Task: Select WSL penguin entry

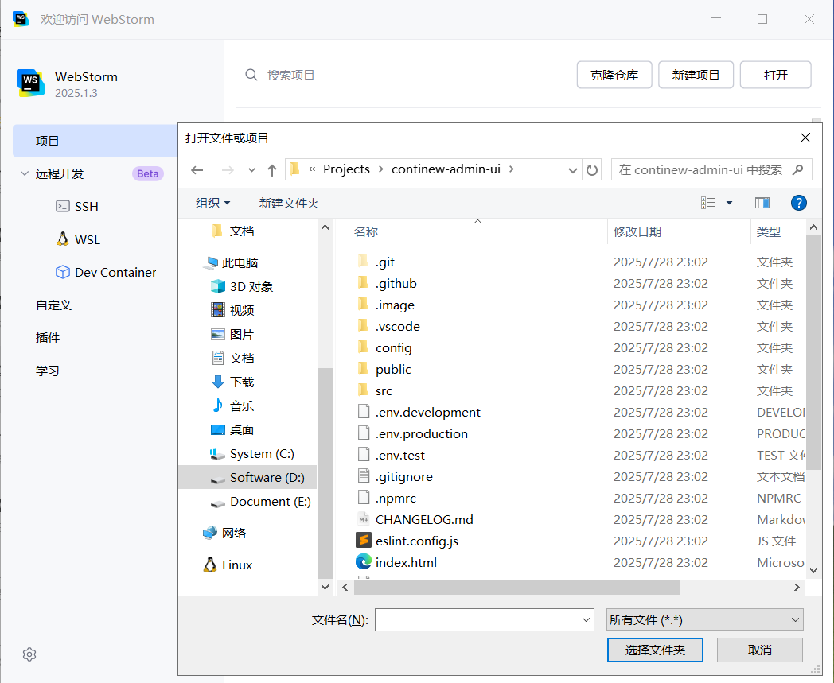Action: [x=78, y=239]
